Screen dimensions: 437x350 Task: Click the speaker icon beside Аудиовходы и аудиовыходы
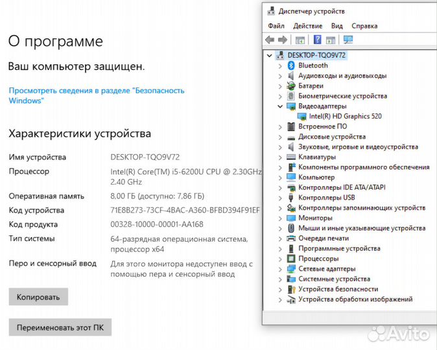click(x=291, y=76)
